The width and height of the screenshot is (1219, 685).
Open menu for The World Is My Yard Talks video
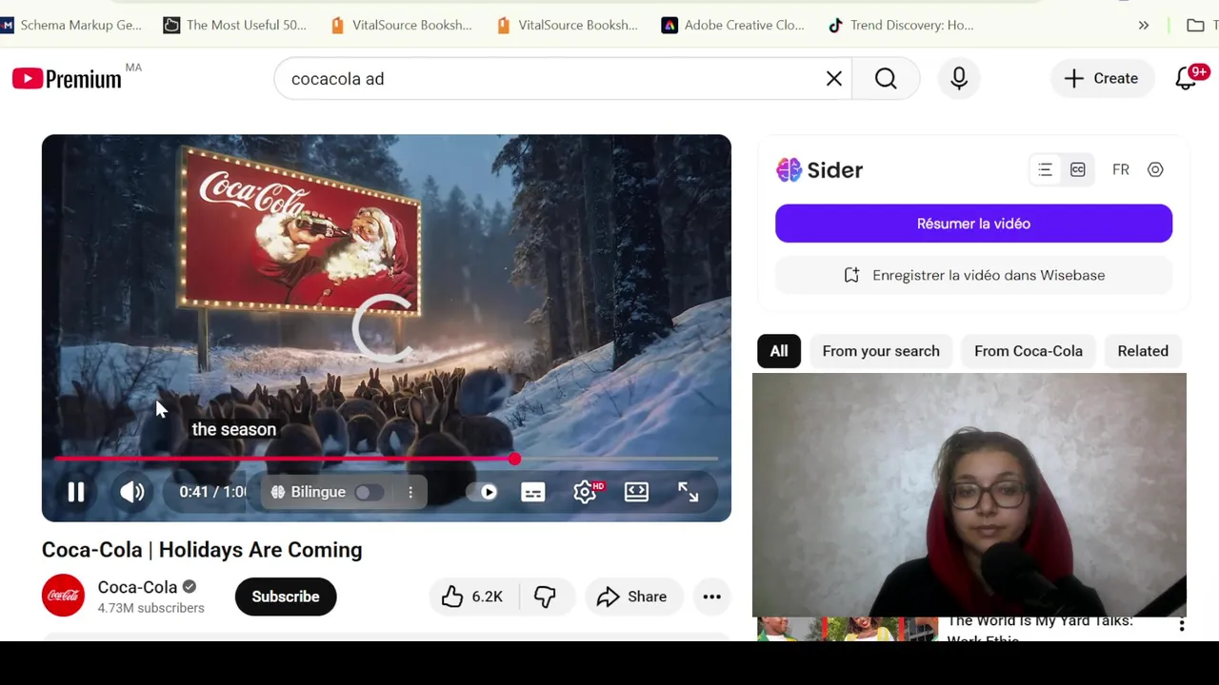point(1182,625)
